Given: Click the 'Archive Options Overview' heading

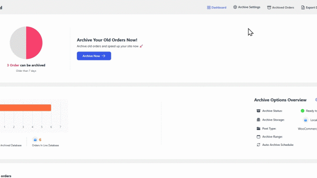Looking at the screenshot, I should coord(280,100).
